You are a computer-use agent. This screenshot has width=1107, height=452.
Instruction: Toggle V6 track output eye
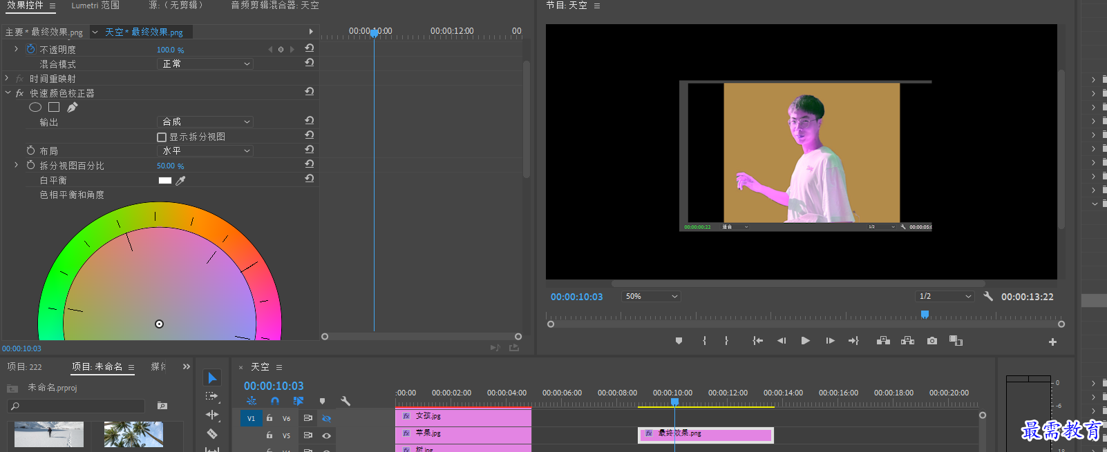(326, 418)
